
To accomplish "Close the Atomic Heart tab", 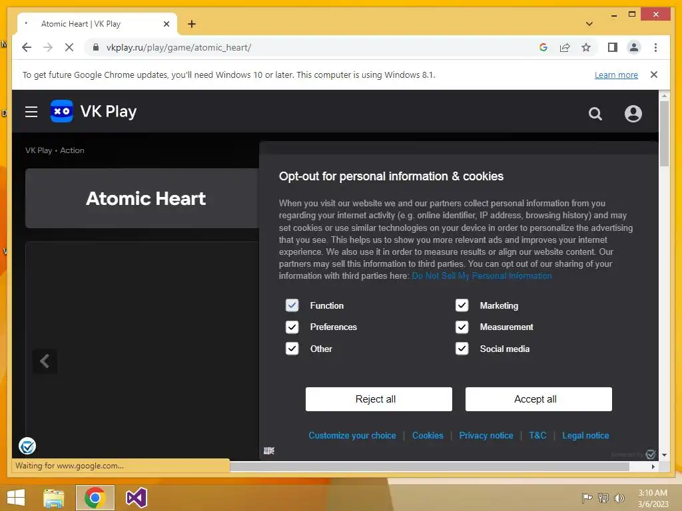I will pos(166,24).
